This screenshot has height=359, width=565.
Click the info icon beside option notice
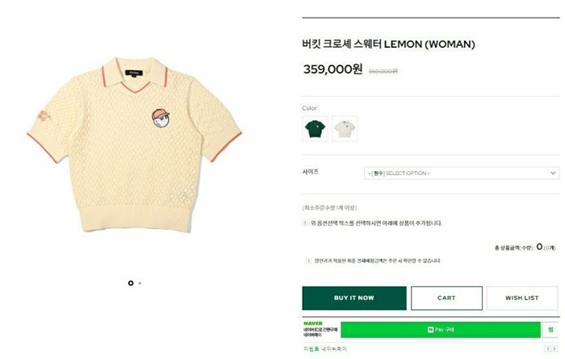point(305,223)
